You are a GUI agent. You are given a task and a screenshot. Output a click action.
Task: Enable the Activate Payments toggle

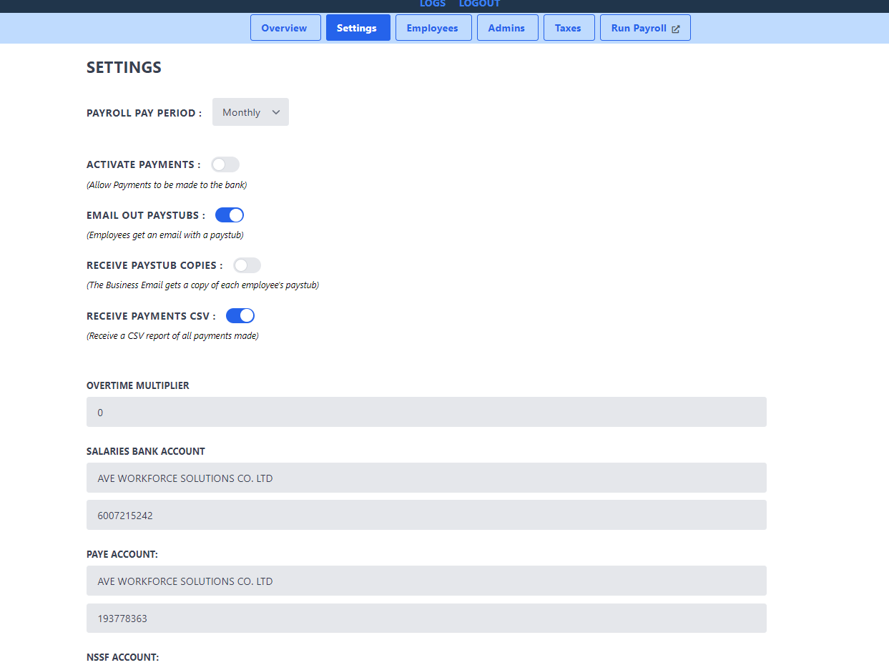(x=225, y=164)
